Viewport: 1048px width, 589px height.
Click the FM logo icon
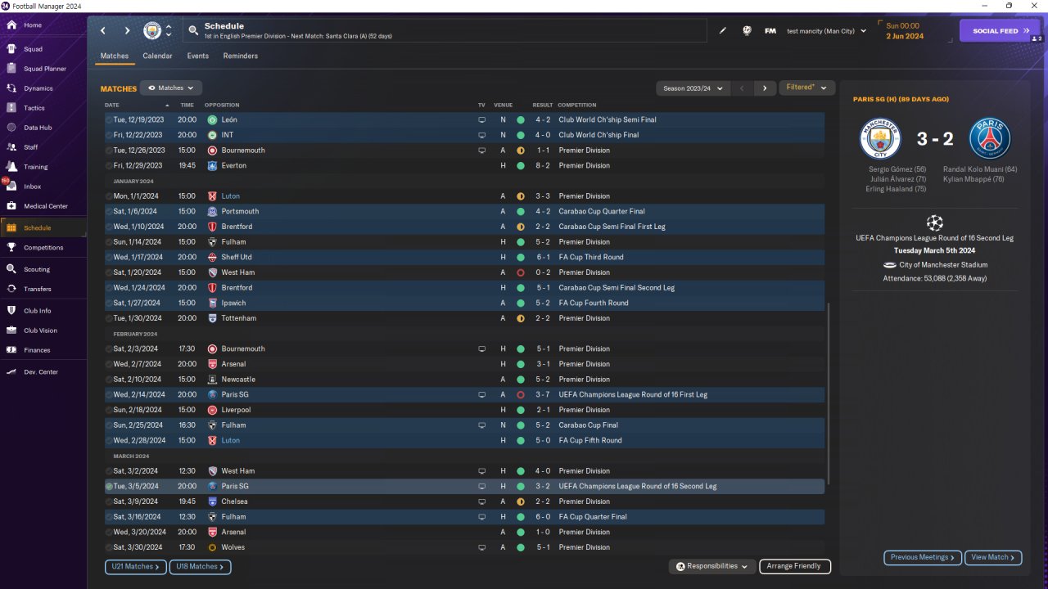770,31
